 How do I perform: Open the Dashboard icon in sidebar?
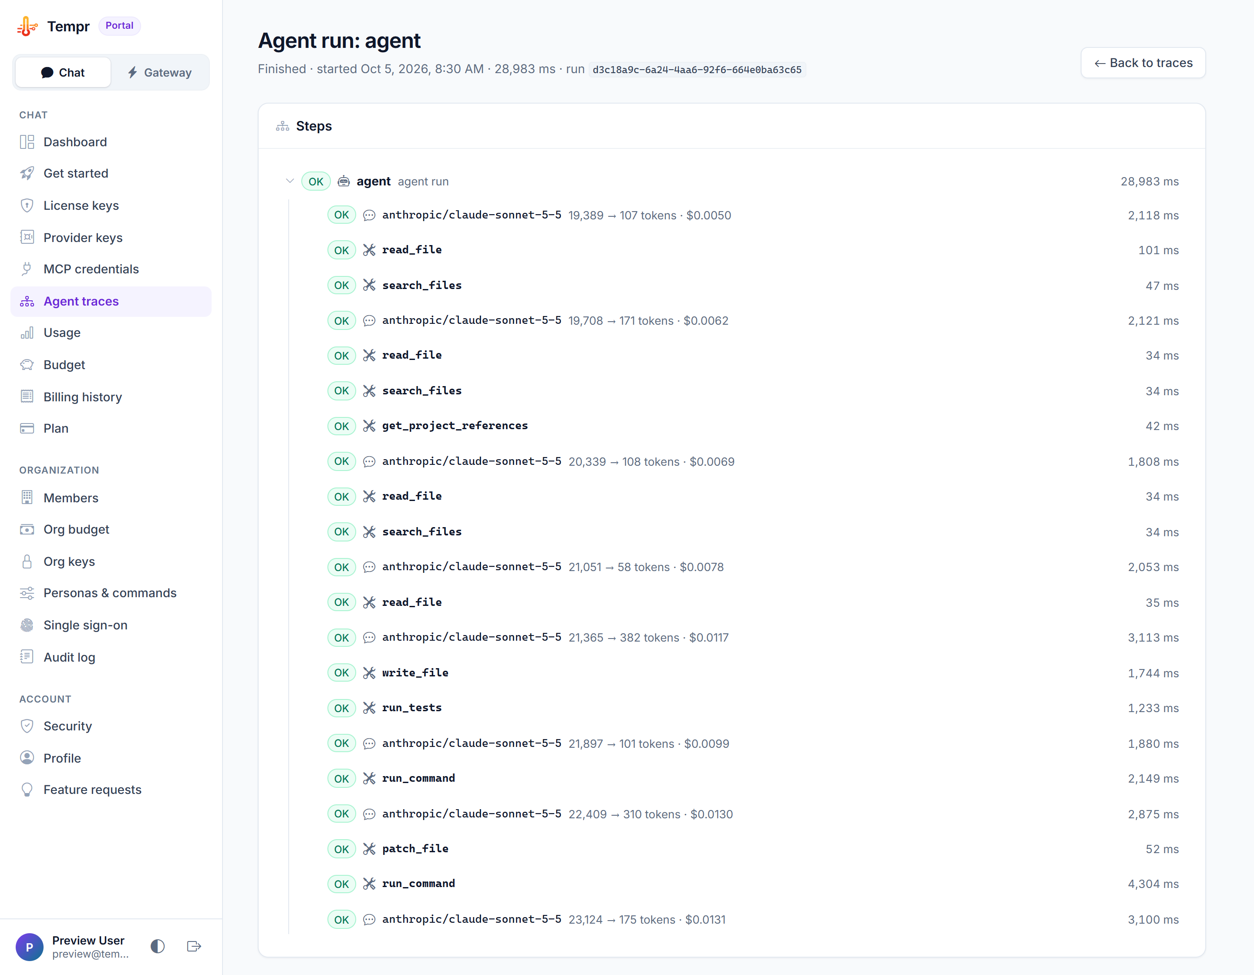click(x=27, y=142)
